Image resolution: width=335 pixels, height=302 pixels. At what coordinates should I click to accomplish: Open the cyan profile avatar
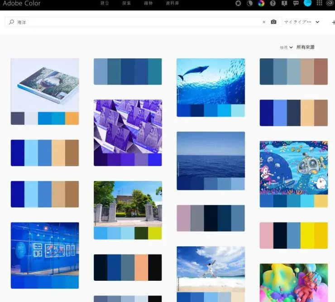[308, 3]
